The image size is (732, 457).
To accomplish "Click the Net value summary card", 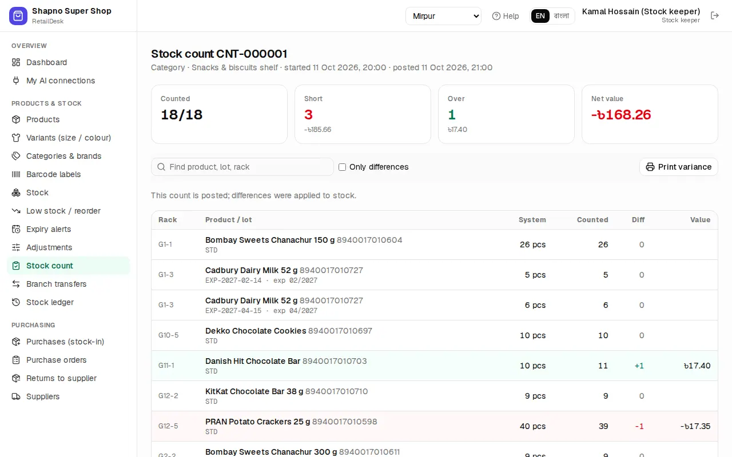I will 650,114.
